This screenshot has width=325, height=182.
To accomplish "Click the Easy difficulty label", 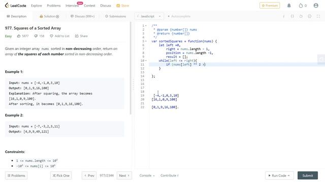I will tap(8, 36).
